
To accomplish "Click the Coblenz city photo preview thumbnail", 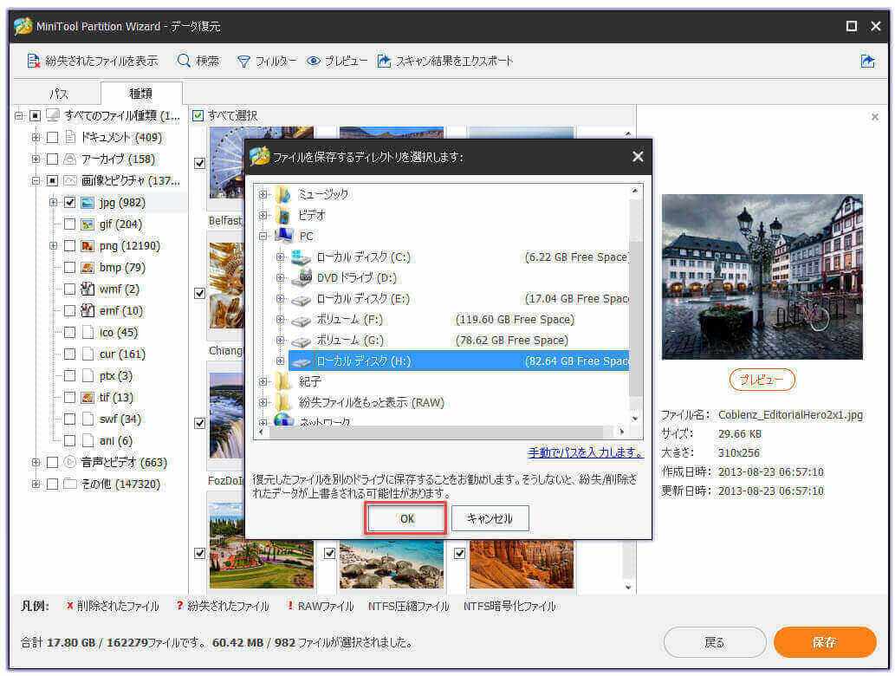I will [762, 276].
